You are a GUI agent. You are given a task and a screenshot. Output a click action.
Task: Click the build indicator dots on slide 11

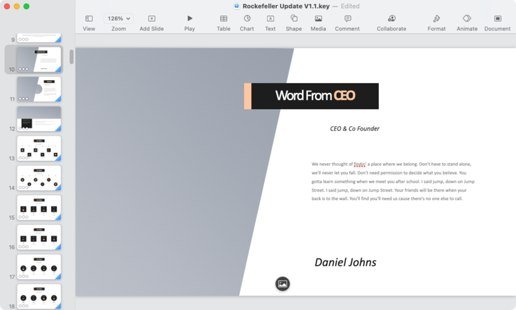[23, 99]
